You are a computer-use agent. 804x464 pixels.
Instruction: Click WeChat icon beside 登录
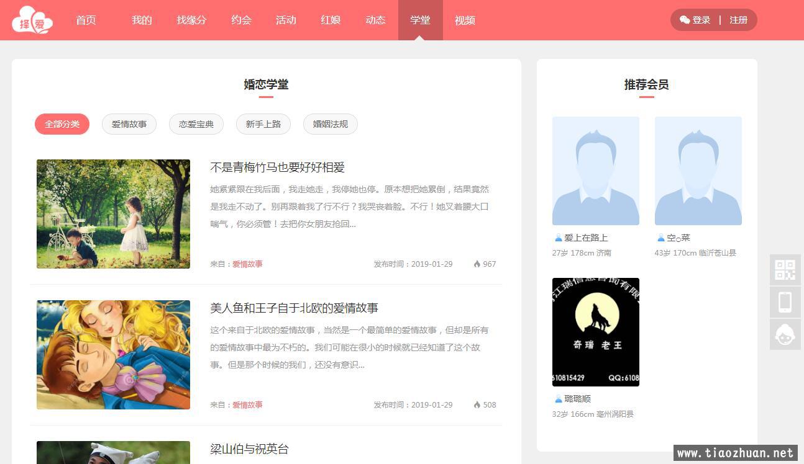click(x=685, y=20)
